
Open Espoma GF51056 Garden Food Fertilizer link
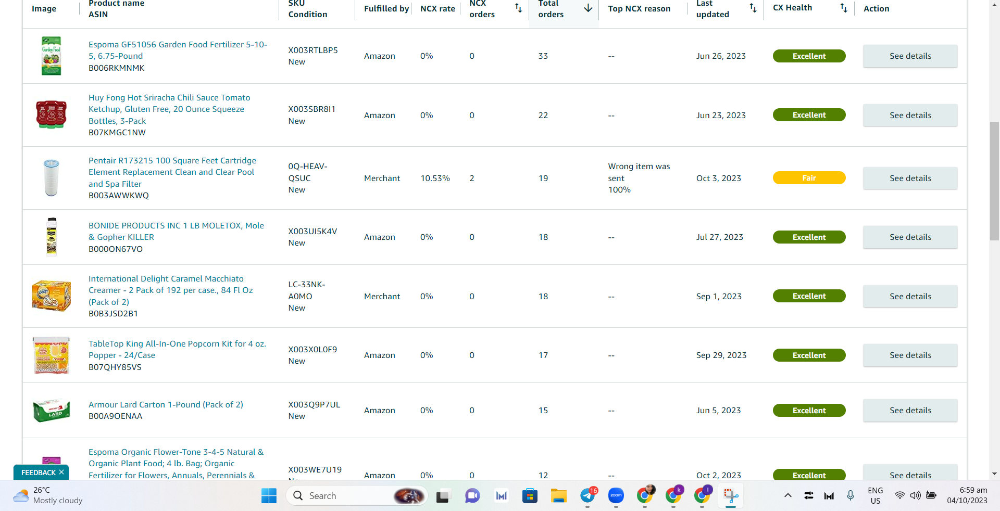tap(178, 50)
